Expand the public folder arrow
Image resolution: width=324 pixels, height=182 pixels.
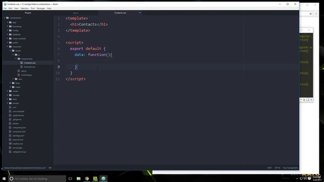[8, 42]
